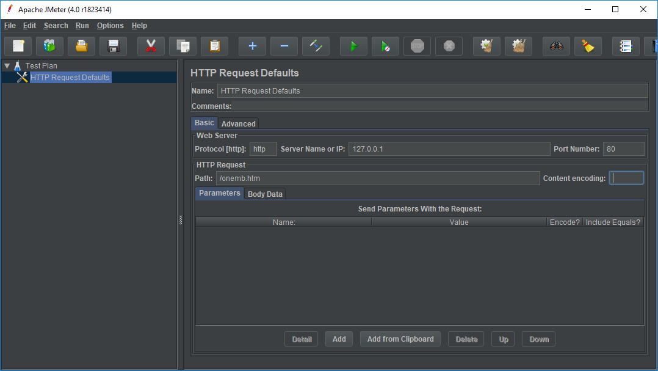Screen dimensions: 658x371
Task: Save the test plan with floppy icon
Action: (x=114, y=46)
